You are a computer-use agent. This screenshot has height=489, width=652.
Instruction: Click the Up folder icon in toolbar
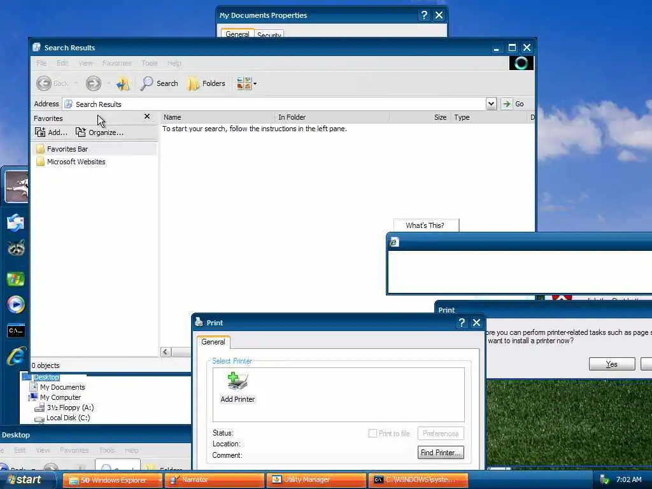click(x=123, y=83)
